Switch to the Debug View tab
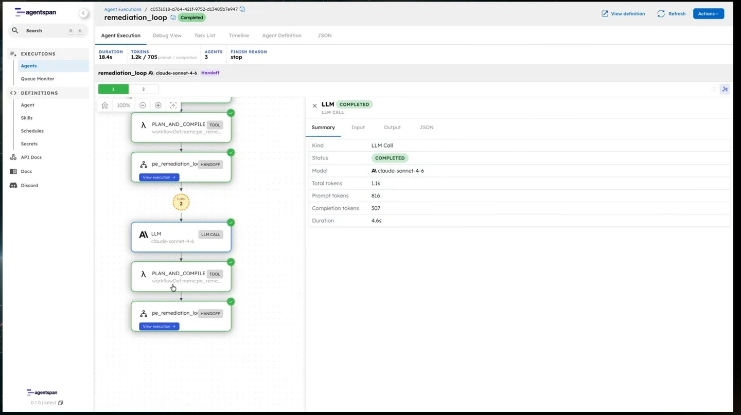This screenshot has width=741, height=415. [x=167, y=35]
